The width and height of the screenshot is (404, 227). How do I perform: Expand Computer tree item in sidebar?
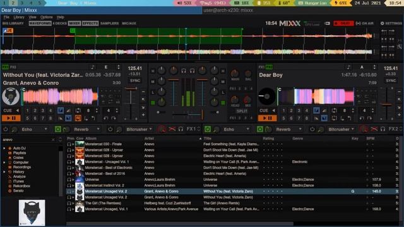(4, 163)
